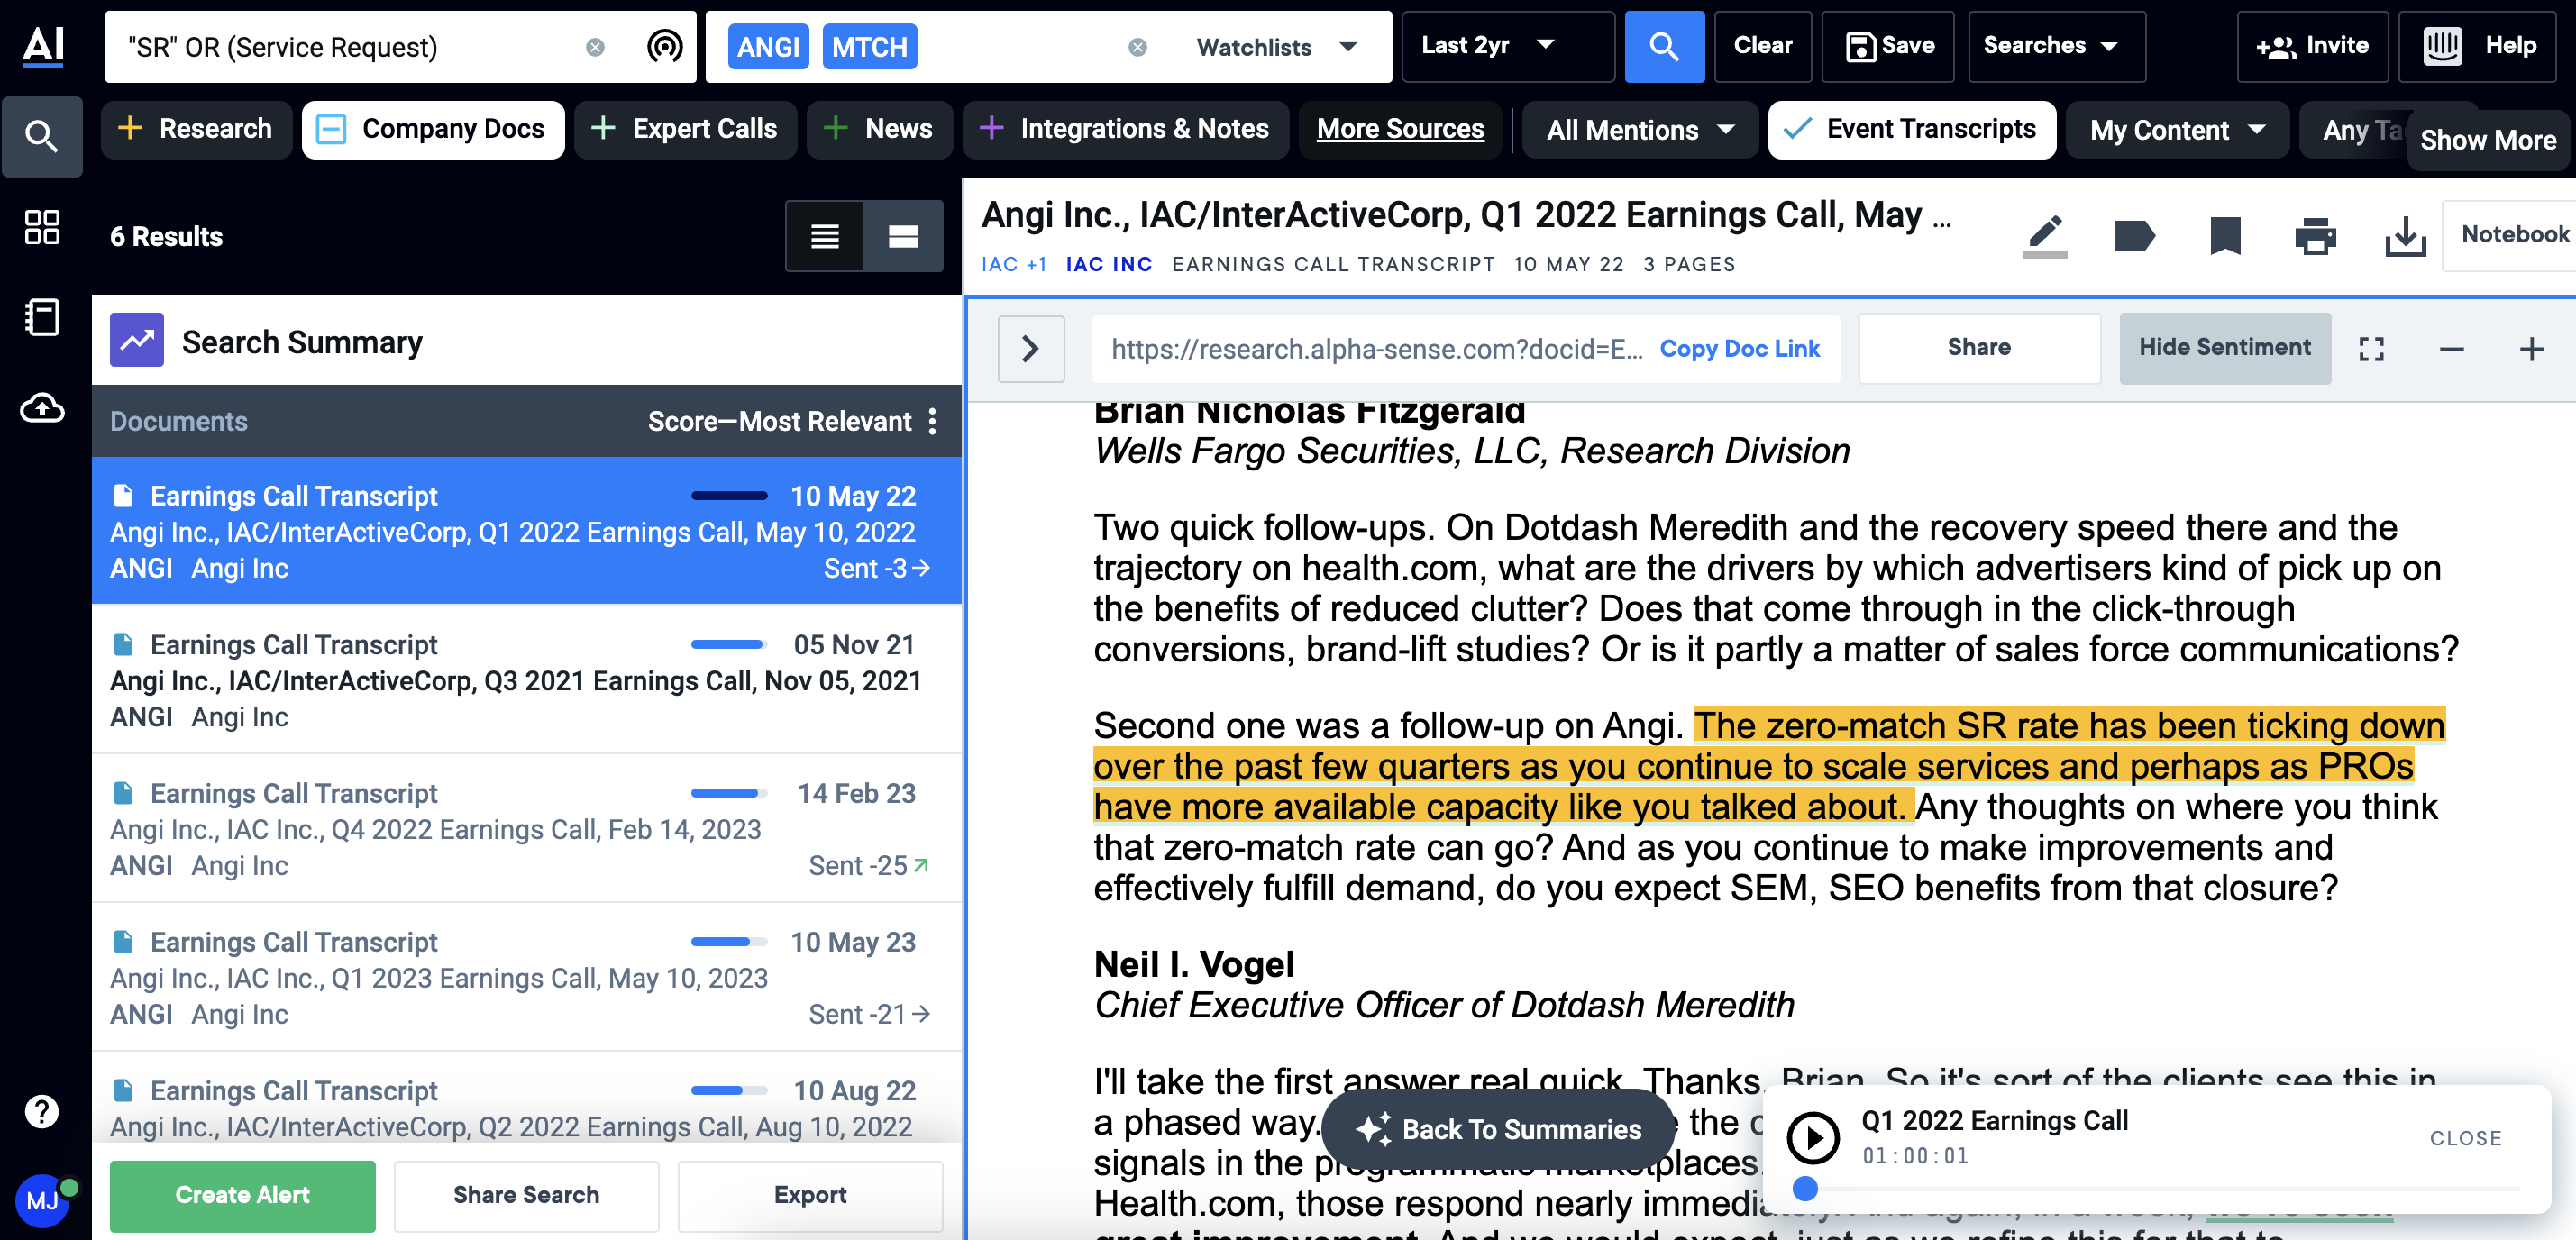Zoom in the document with plus
Viewport: 2576px width, 1240px height.
click(x=2531, y=349)
